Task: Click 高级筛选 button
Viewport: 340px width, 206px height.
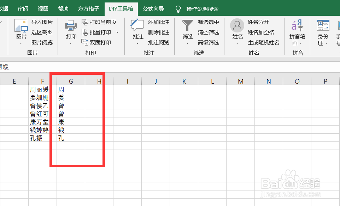Action: pyautogui.click(x=209, y=42)
